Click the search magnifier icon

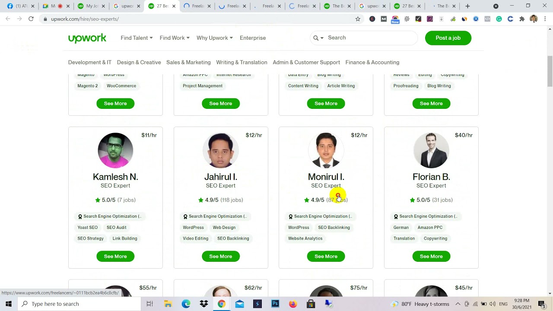coord(316,38)
